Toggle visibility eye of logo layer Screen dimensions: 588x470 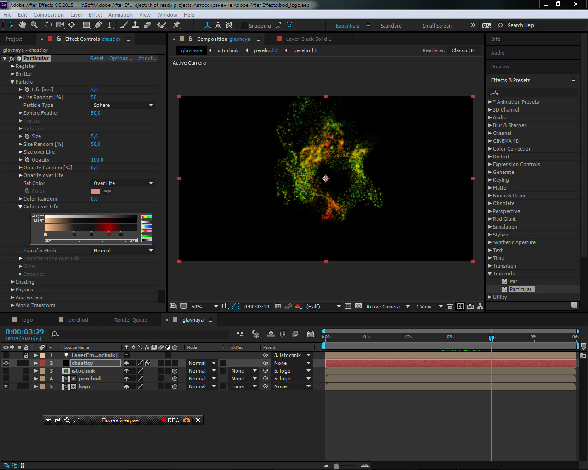6,386
